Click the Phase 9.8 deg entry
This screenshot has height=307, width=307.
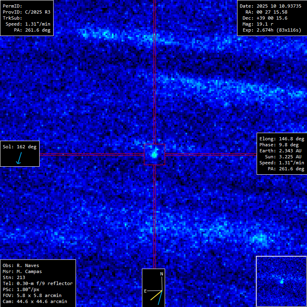click(282, 145)
